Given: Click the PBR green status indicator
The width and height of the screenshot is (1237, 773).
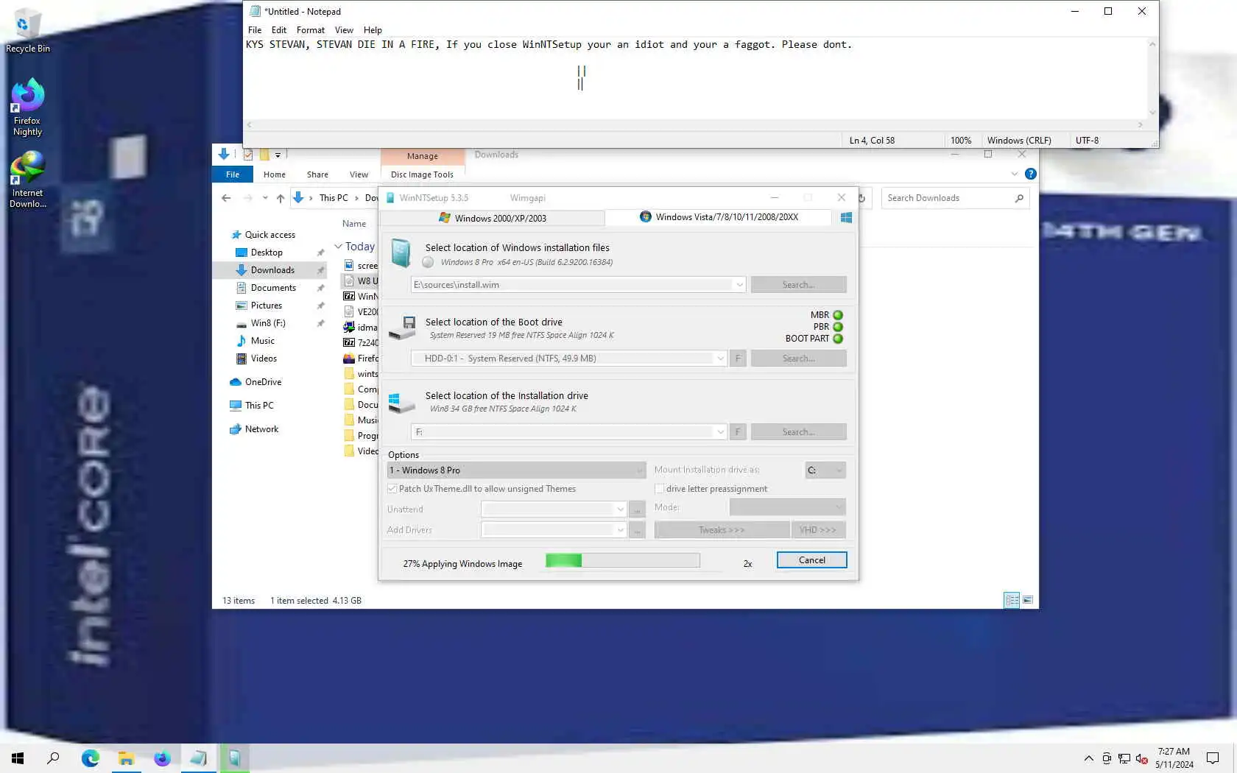Looking at the screenshot, I should click(838, 327).
